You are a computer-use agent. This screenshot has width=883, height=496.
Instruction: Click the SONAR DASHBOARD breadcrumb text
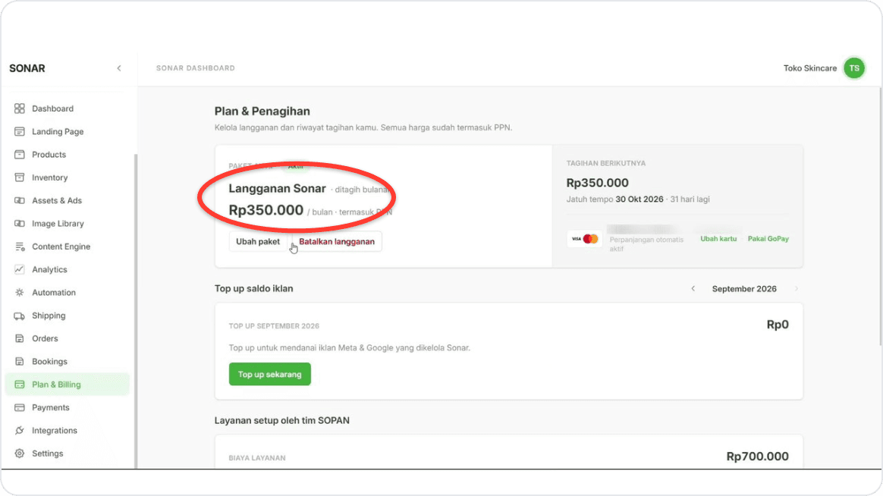coord(196,68)
